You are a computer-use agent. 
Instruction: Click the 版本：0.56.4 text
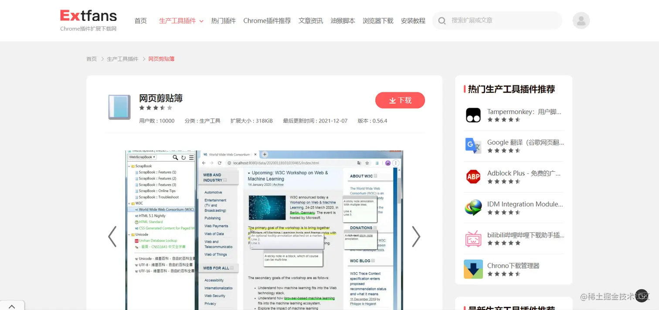point(372,121)
